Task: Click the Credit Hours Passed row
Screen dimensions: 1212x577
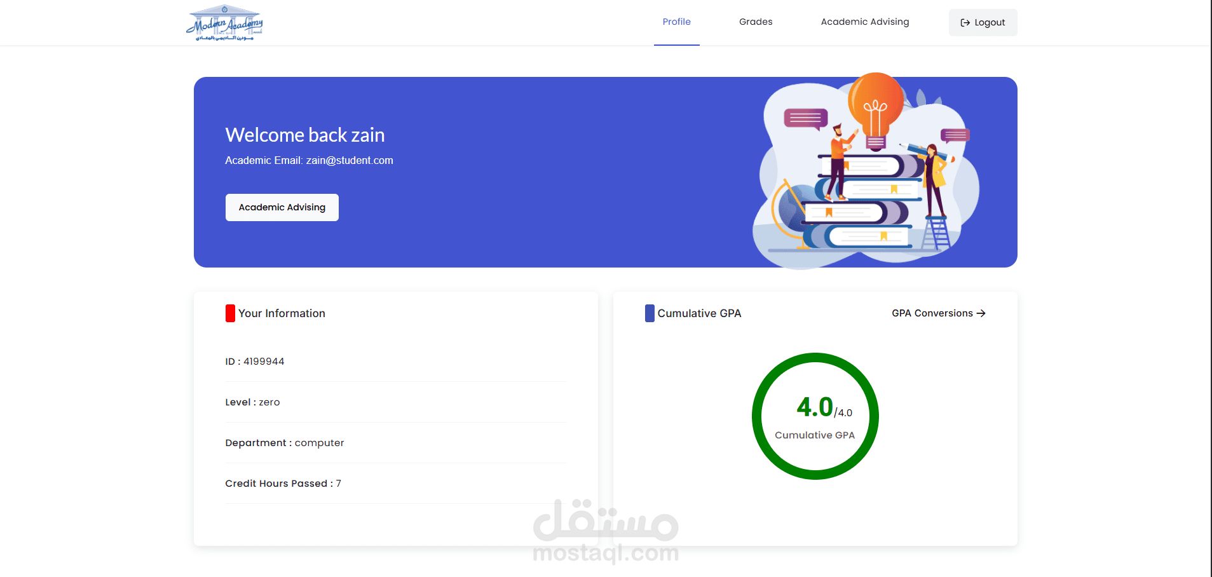Action: tap(396, 484)
